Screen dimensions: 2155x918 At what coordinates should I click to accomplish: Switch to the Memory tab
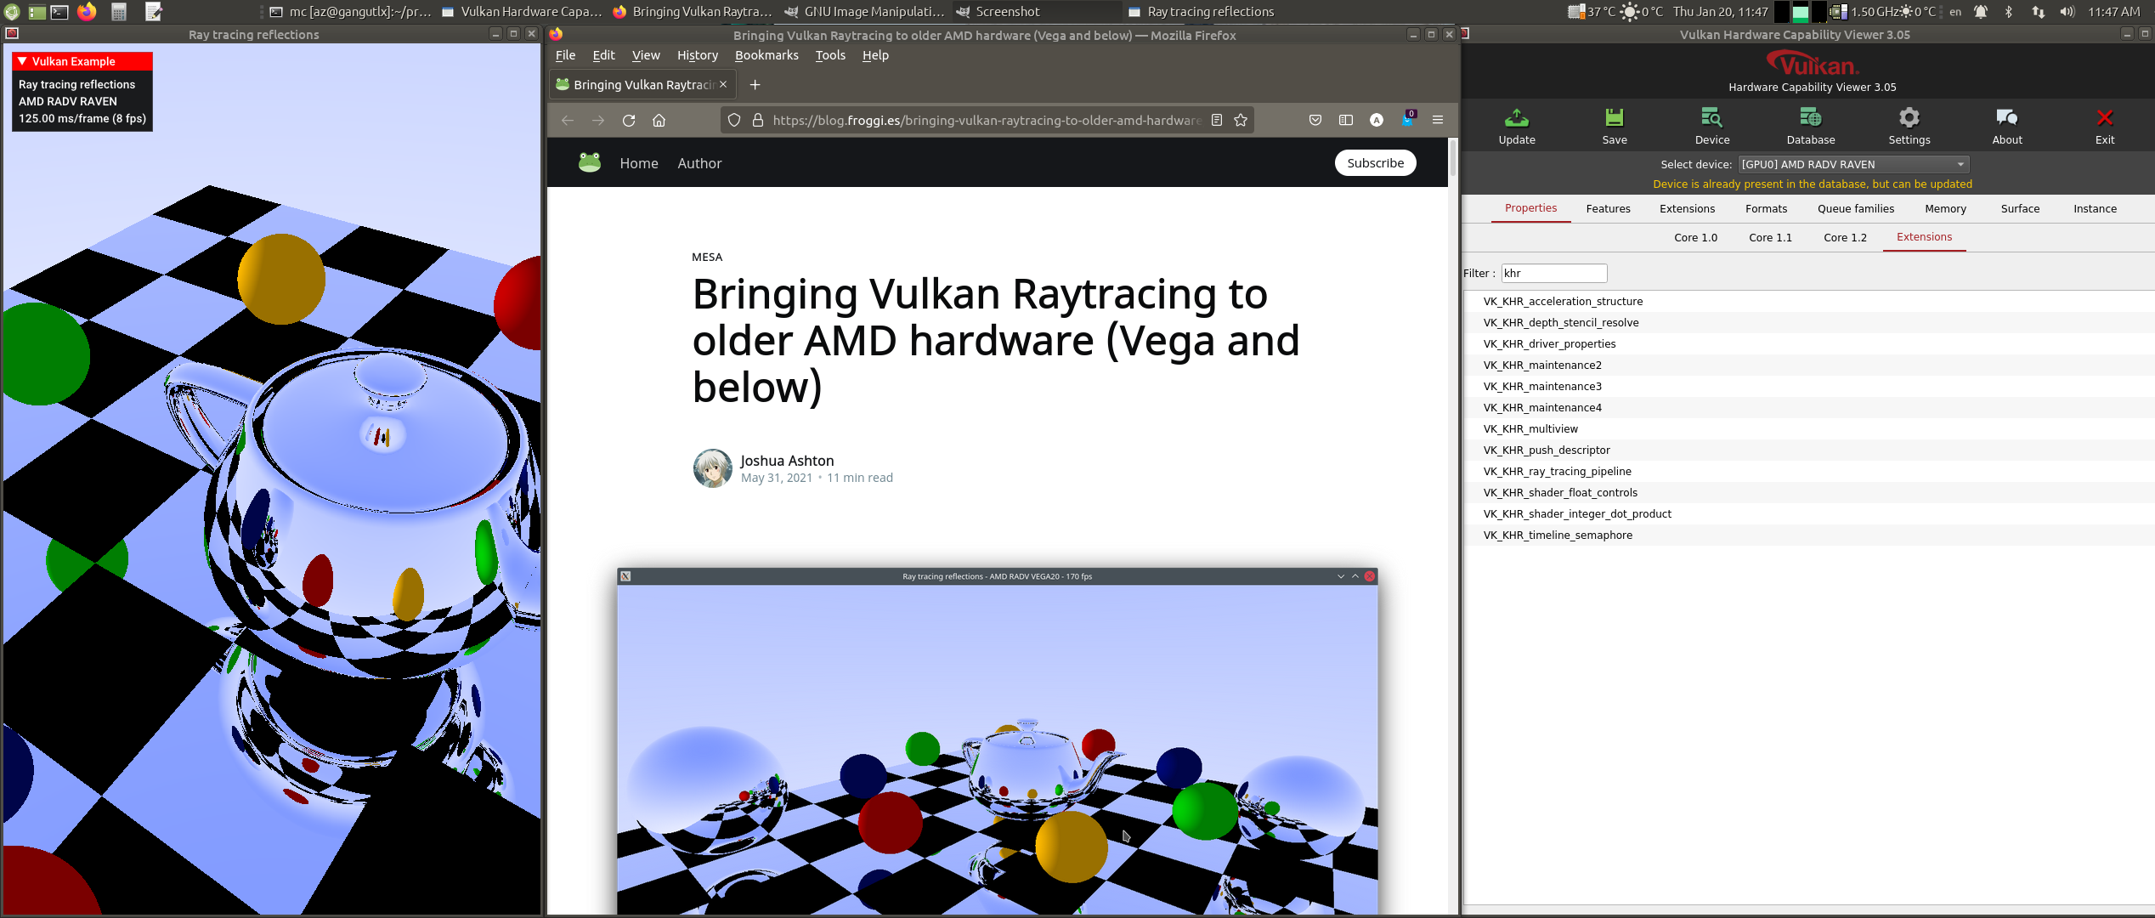click(1945, 208)
